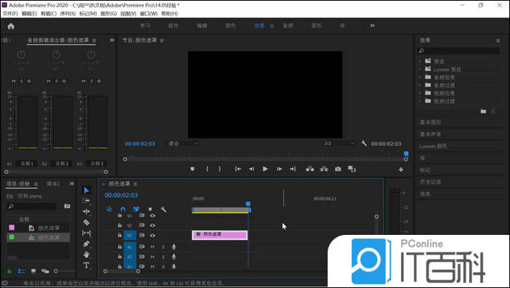Screen dimensions: 510x288
Task: Expand the Lumetri 预设 folder
Action: click(420, 69)
